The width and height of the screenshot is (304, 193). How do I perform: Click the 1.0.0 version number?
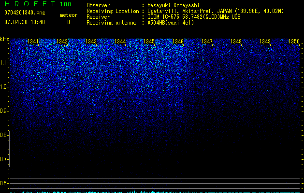(65, 4)
